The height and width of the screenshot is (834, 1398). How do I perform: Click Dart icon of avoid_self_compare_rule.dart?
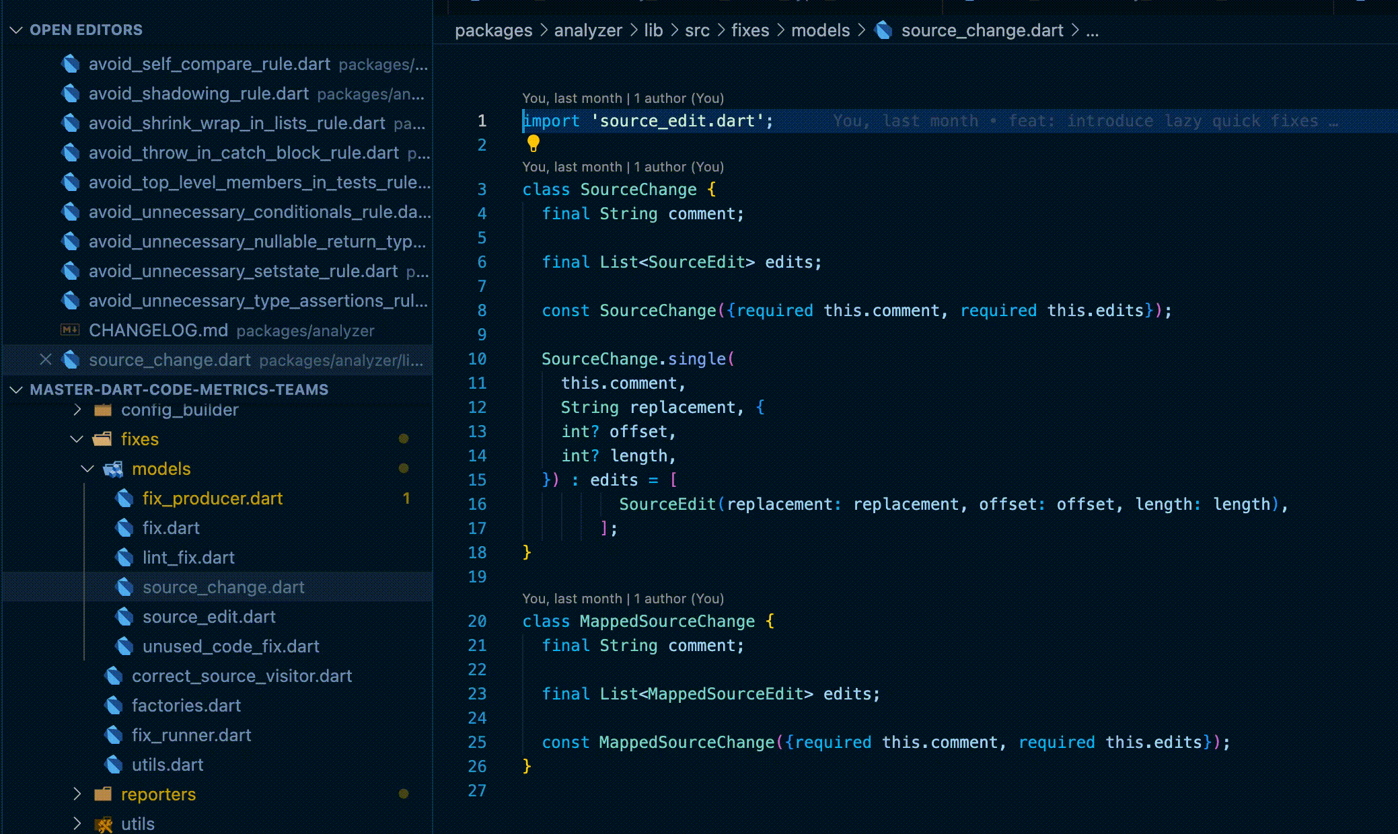click(x=71, y=64)
